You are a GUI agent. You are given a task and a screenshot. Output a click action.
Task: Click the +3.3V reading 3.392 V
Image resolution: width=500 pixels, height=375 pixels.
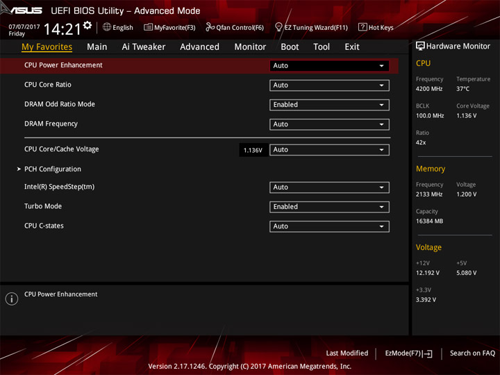[426, 300]
